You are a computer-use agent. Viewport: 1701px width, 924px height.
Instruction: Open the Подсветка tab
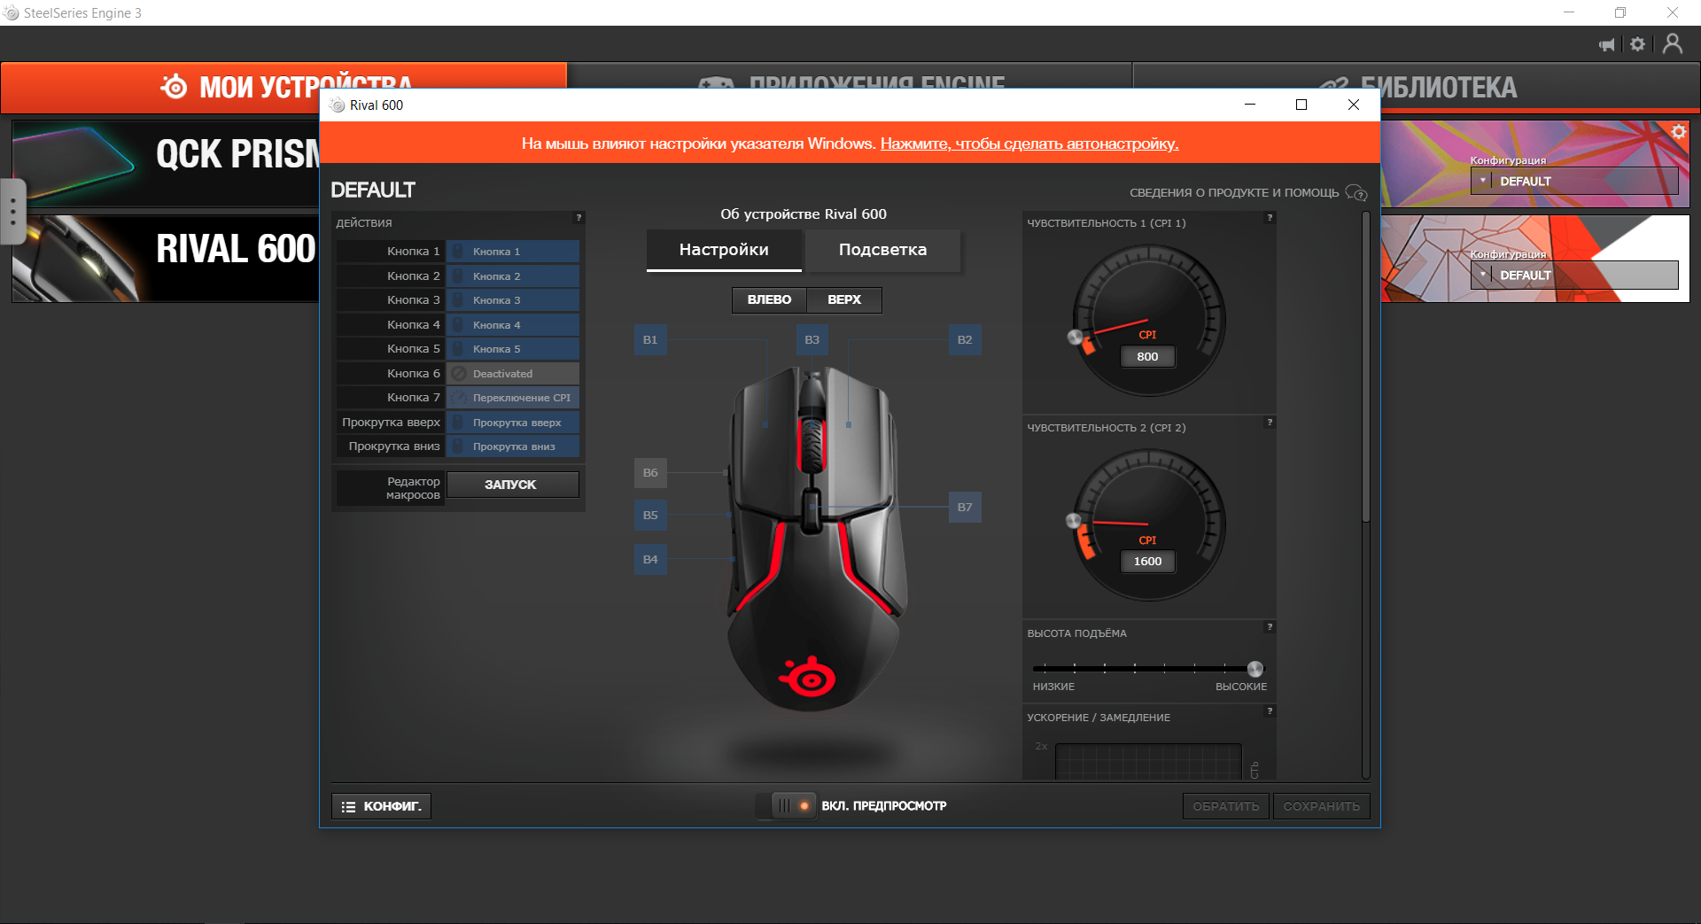click(x=882, y=250)
